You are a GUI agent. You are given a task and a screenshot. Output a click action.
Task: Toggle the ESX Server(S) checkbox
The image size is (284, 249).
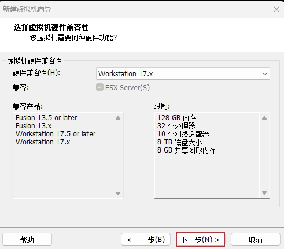100,87
